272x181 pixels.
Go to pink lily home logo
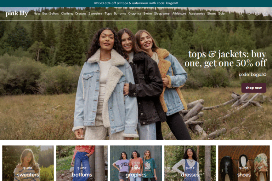coord(17,13)
